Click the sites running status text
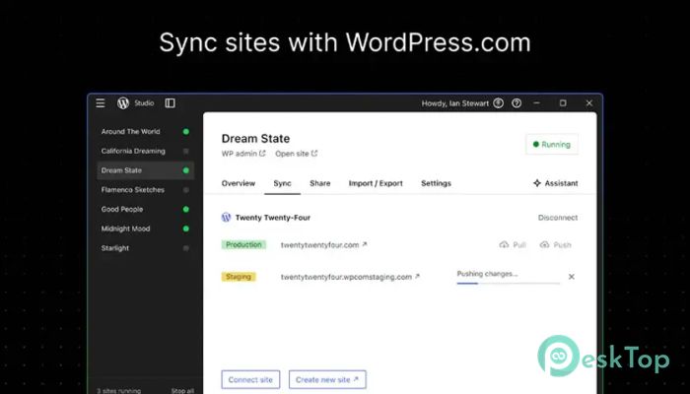The width and height of the screenshot is (690, 394). 119,390
